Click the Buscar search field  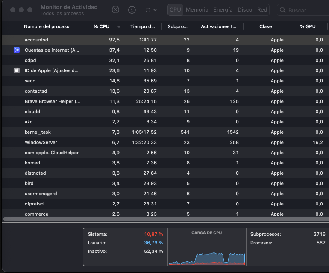[x=305, y=10]
